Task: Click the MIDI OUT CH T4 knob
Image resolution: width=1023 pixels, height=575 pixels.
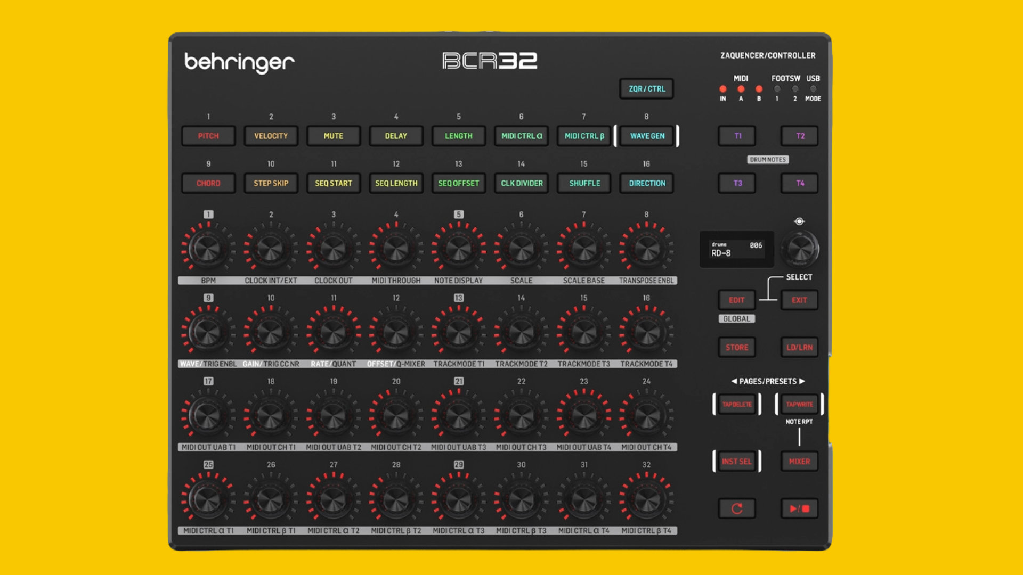Action: click(646, 416)
